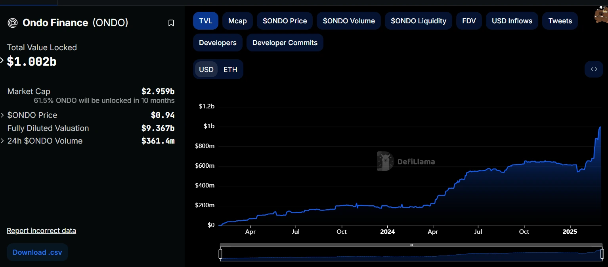Show USD Inflows on chart

point(512,21)
